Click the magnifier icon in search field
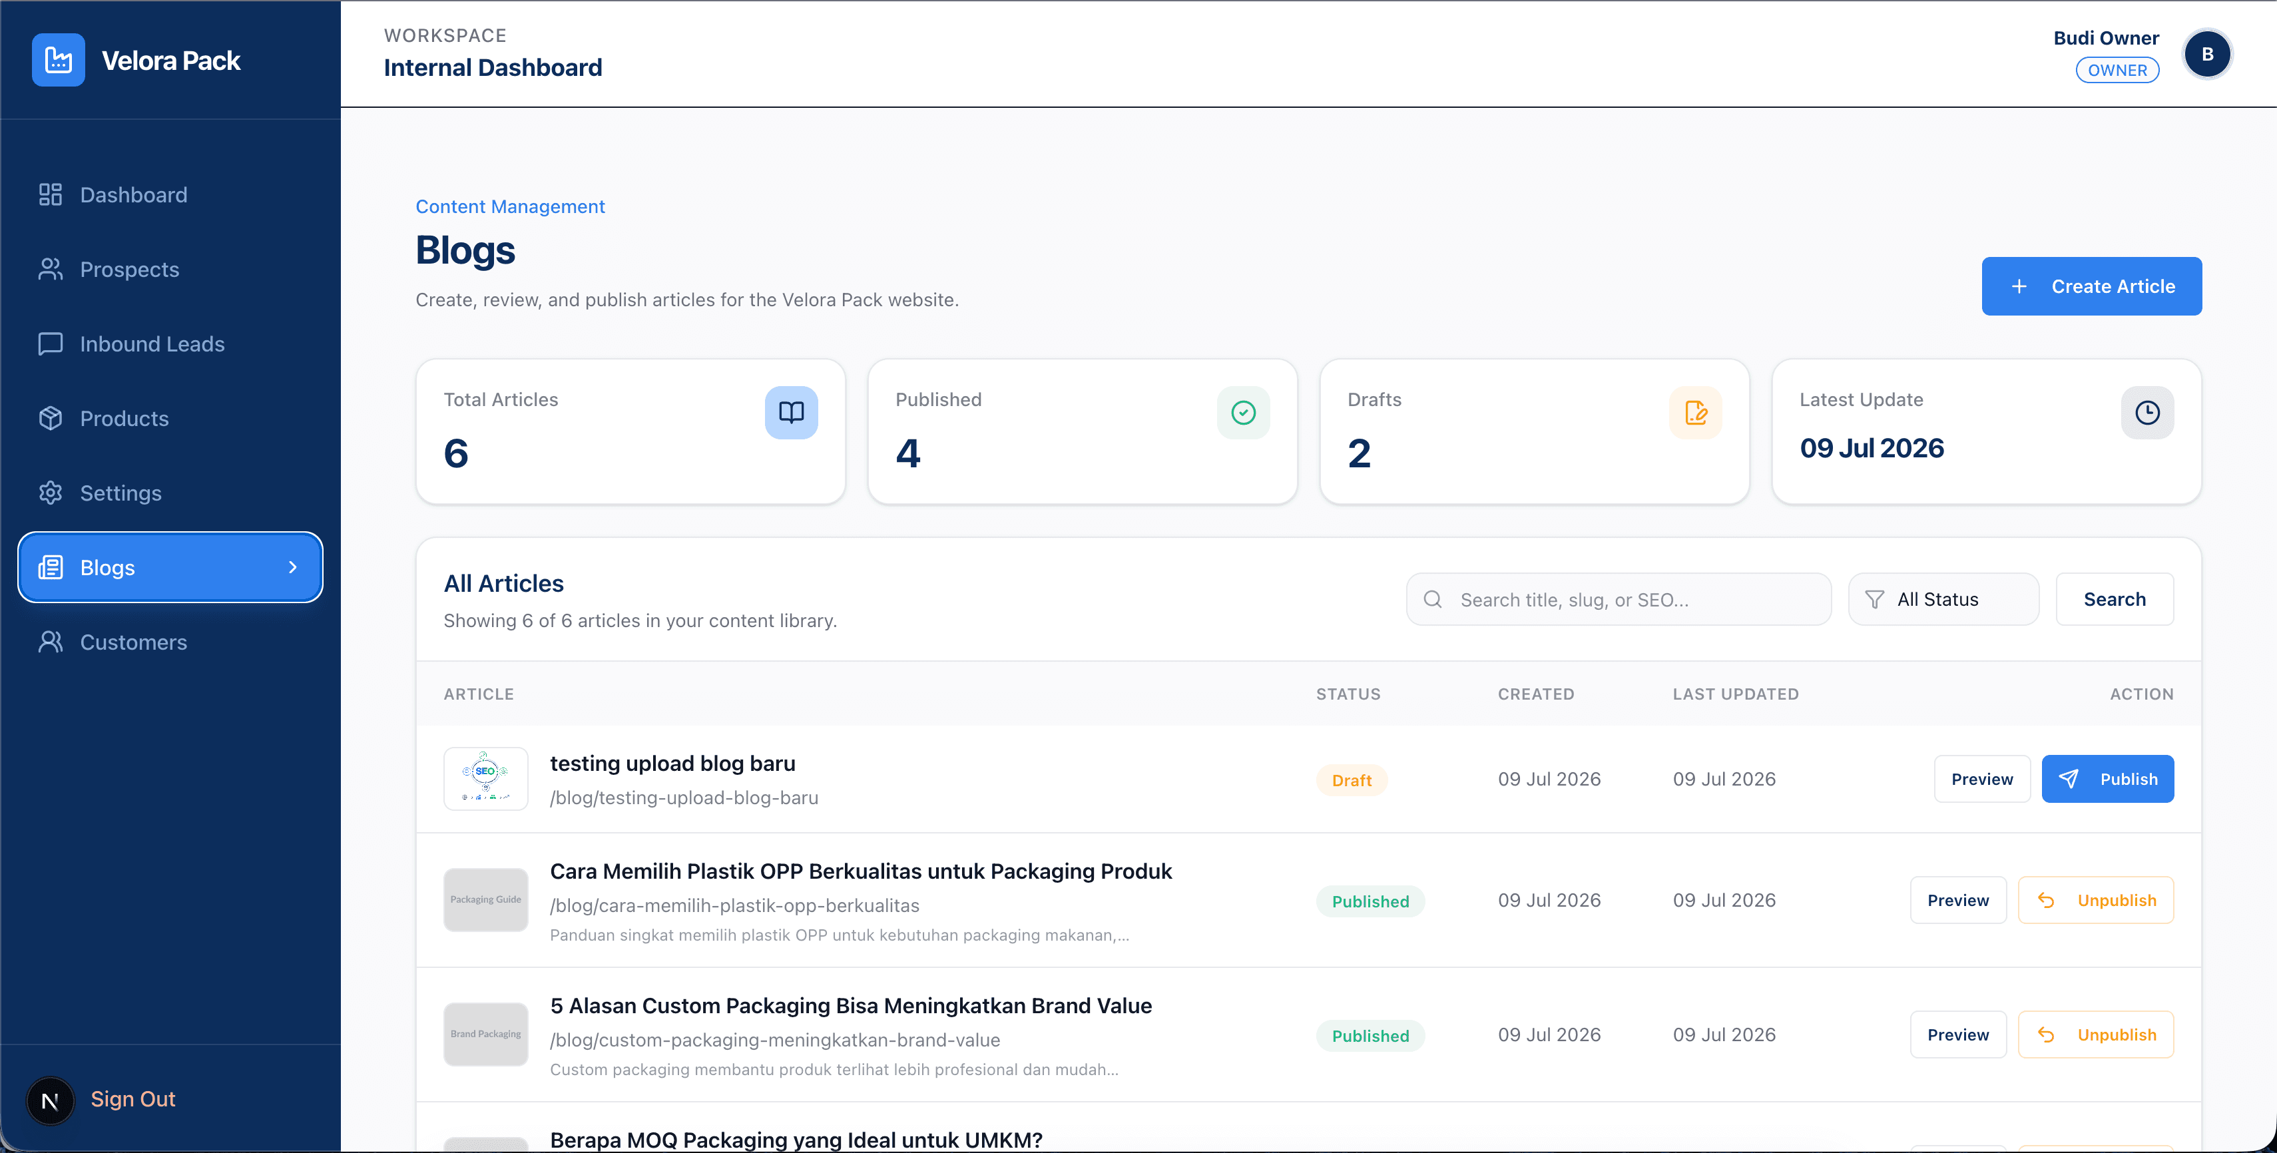Viewport: 2277px width, 1153px height. (1433, 599)
